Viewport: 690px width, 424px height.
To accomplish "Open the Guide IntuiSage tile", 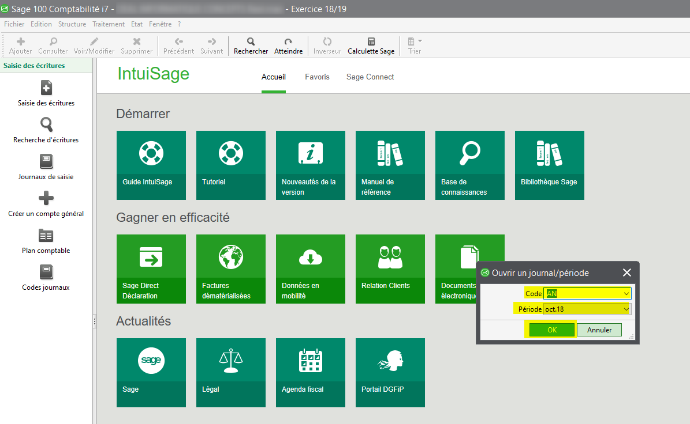I will (151, 165).
